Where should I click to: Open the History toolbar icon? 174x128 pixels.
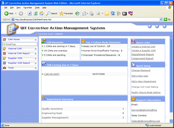[77, 14]
